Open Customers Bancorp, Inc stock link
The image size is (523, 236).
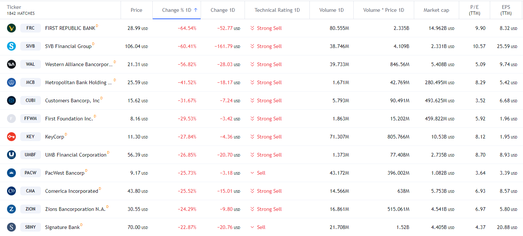coord(72,100)
